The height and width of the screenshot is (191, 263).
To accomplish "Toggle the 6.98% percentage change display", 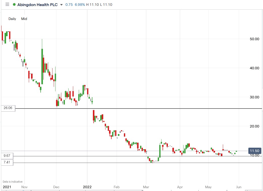I will pos(79,5).
